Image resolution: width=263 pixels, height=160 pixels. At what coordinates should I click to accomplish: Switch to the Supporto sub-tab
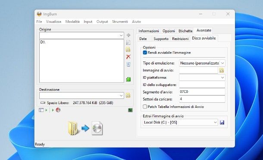pos(161,39)
